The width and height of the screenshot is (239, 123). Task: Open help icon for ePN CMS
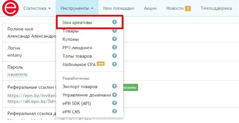coord(115,112)
